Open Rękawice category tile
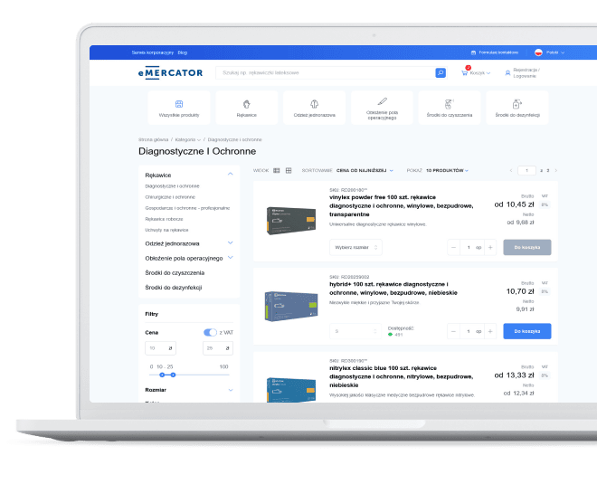The image size is (597, 484). coord(247,108)
